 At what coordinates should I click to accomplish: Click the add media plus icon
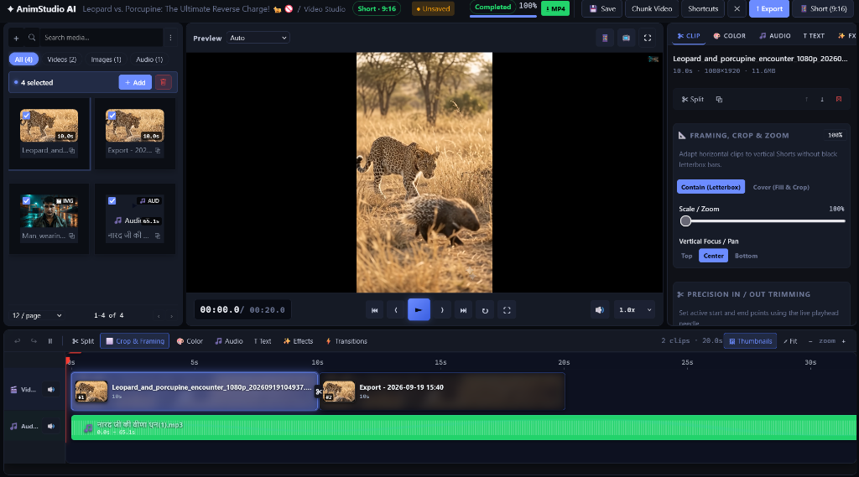[x=16, y=38]
